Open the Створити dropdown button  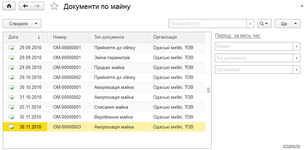coord(22,24)
